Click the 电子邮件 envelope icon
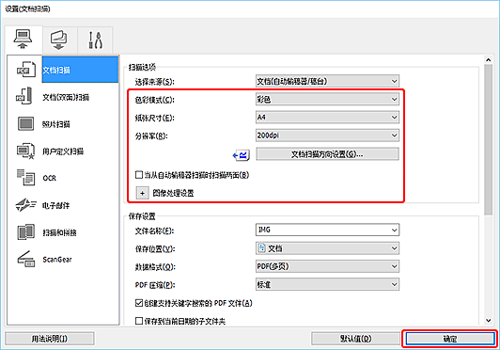Viewport: 500px width, 350px height. coord(25,205)
